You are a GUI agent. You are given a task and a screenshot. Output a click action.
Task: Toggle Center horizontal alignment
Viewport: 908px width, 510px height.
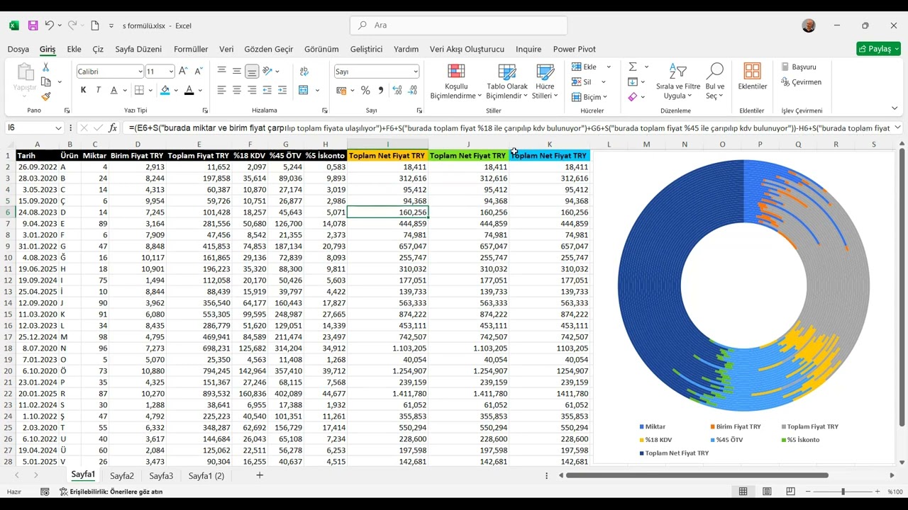tap(237, 90)
